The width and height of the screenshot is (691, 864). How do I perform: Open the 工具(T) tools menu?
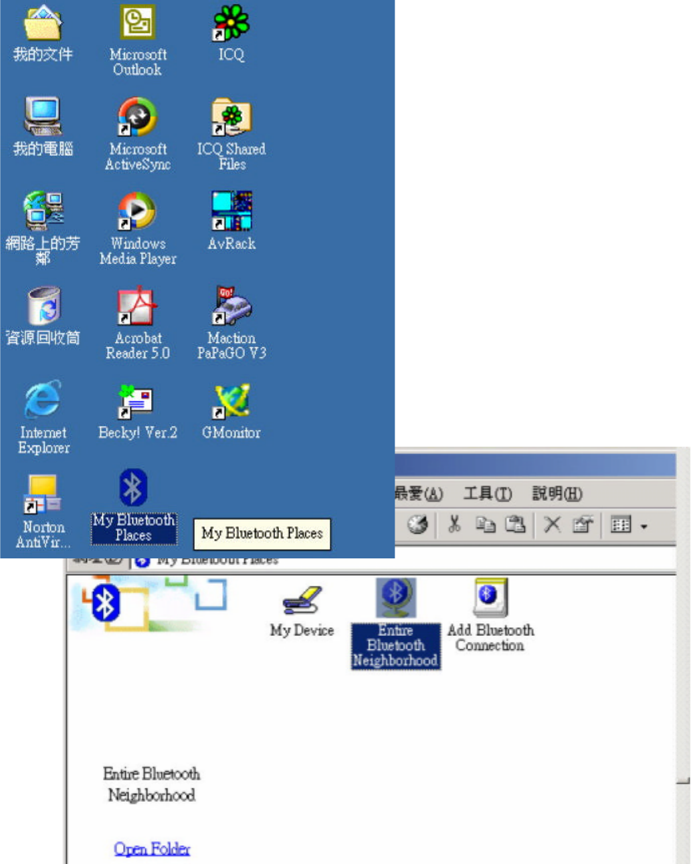pyautogui.click(x=488, y=494)
